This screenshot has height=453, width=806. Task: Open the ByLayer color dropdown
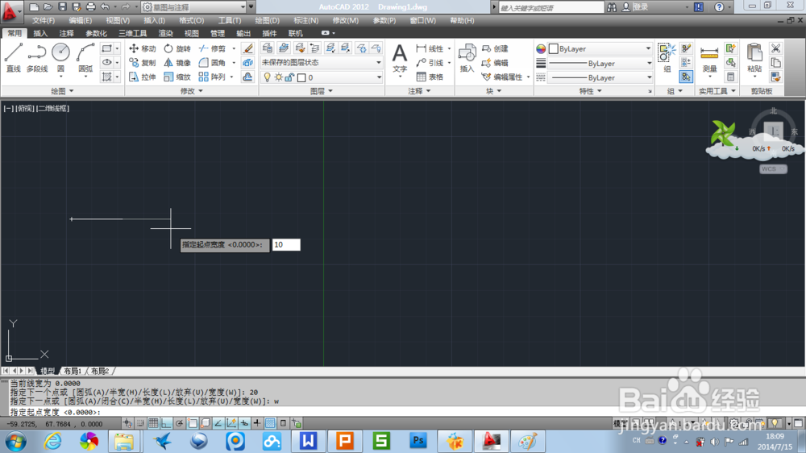[600, 48]
